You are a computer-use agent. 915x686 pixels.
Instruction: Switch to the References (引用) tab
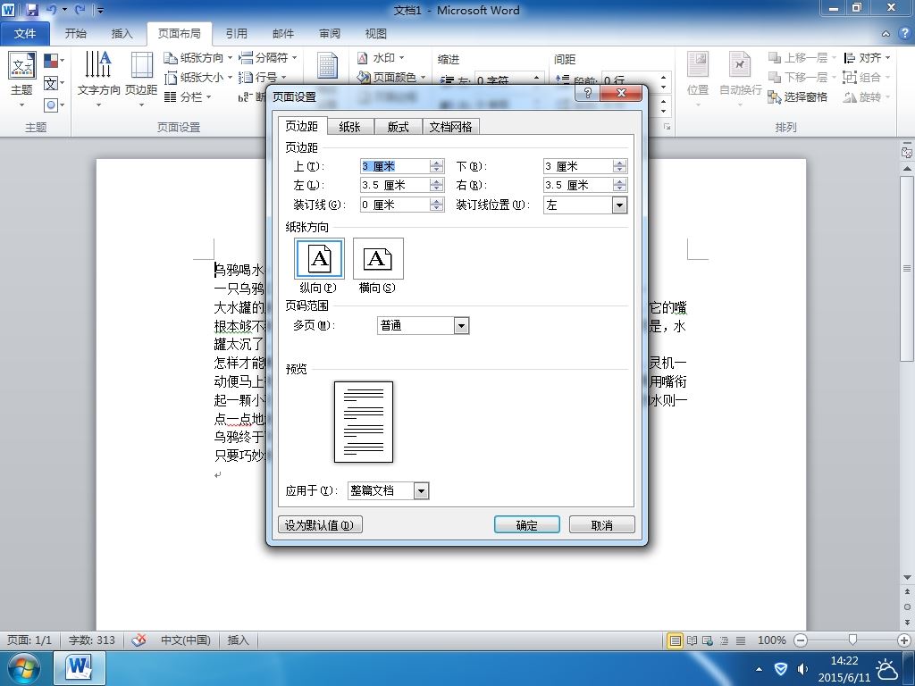(236, 34)
